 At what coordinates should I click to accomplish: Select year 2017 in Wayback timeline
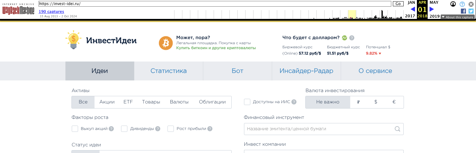coord(410,16)
